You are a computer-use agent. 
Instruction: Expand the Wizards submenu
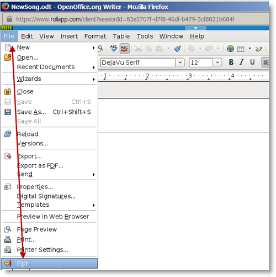pyautogui.click(x=49, y=79)
